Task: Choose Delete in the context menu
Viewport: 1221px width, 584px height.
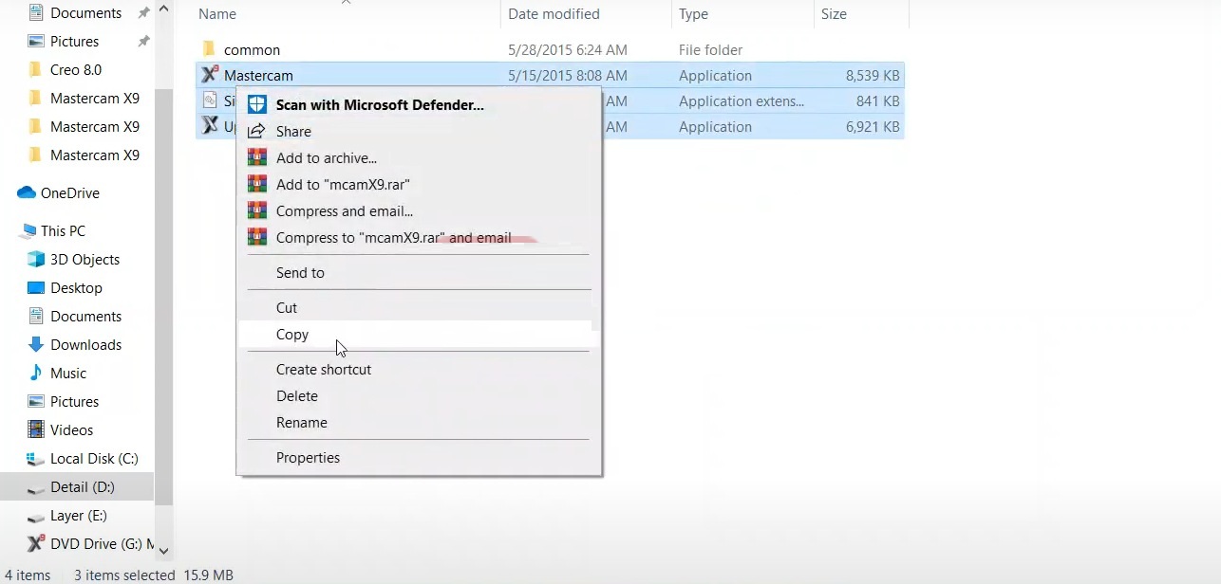Action: pyautogui.click(x=297, y=396)
